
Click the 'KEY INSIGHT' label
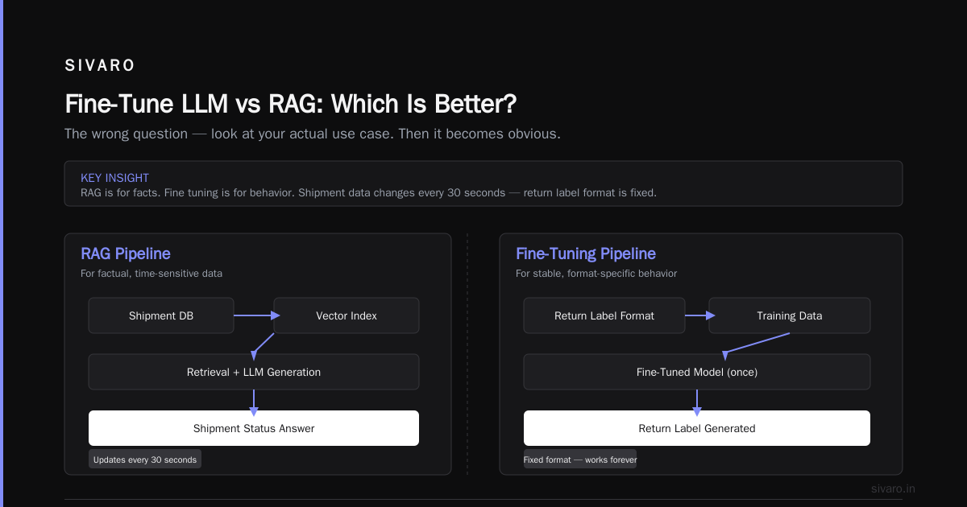[x=114, y=178]
